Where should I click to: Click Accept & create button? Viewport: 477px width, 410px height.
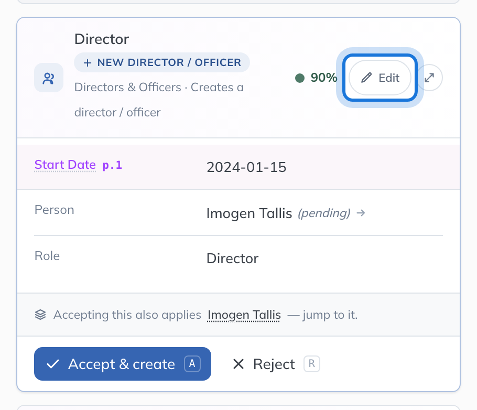point(123,364)
